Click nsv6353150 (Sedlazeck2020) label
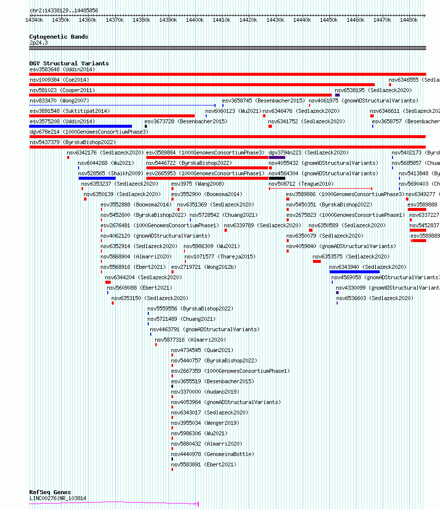The height and width of the screenshot is (509, 440). pos(150,298)
